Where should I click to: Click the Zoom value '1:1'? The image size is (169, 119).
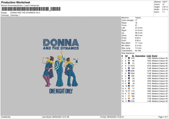pyautogui.click(x=163, y=12)
